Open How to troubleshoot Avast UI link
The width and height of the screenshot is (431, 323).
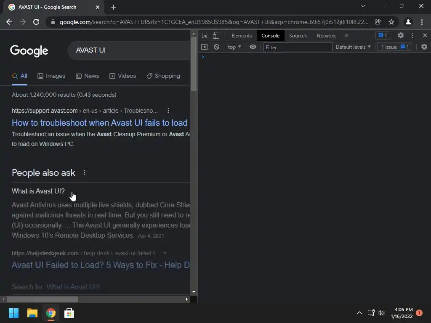[99, 123]
